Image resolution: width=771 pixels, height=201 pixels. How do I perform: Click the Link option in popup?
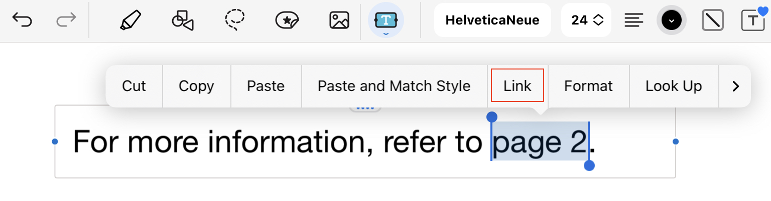518,86
